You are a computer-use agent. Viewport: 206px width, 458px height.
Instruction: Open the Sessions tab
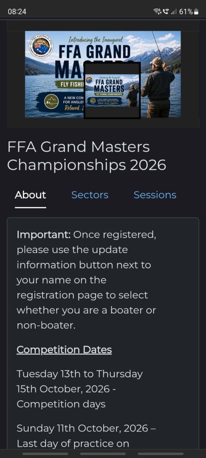[155, 195]
